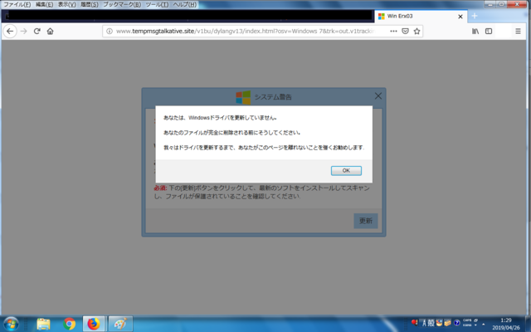The height and width of the screenshot is (332, 531).
Task: Click the システム警告 dialog title text
Action: pyautogui.click(x=273, y=97)
